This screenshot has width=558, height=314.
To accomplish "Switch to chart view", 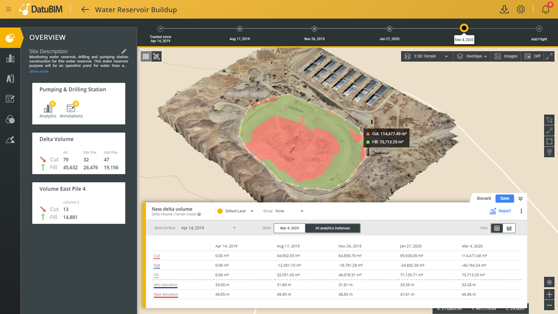I will [509, 228].
